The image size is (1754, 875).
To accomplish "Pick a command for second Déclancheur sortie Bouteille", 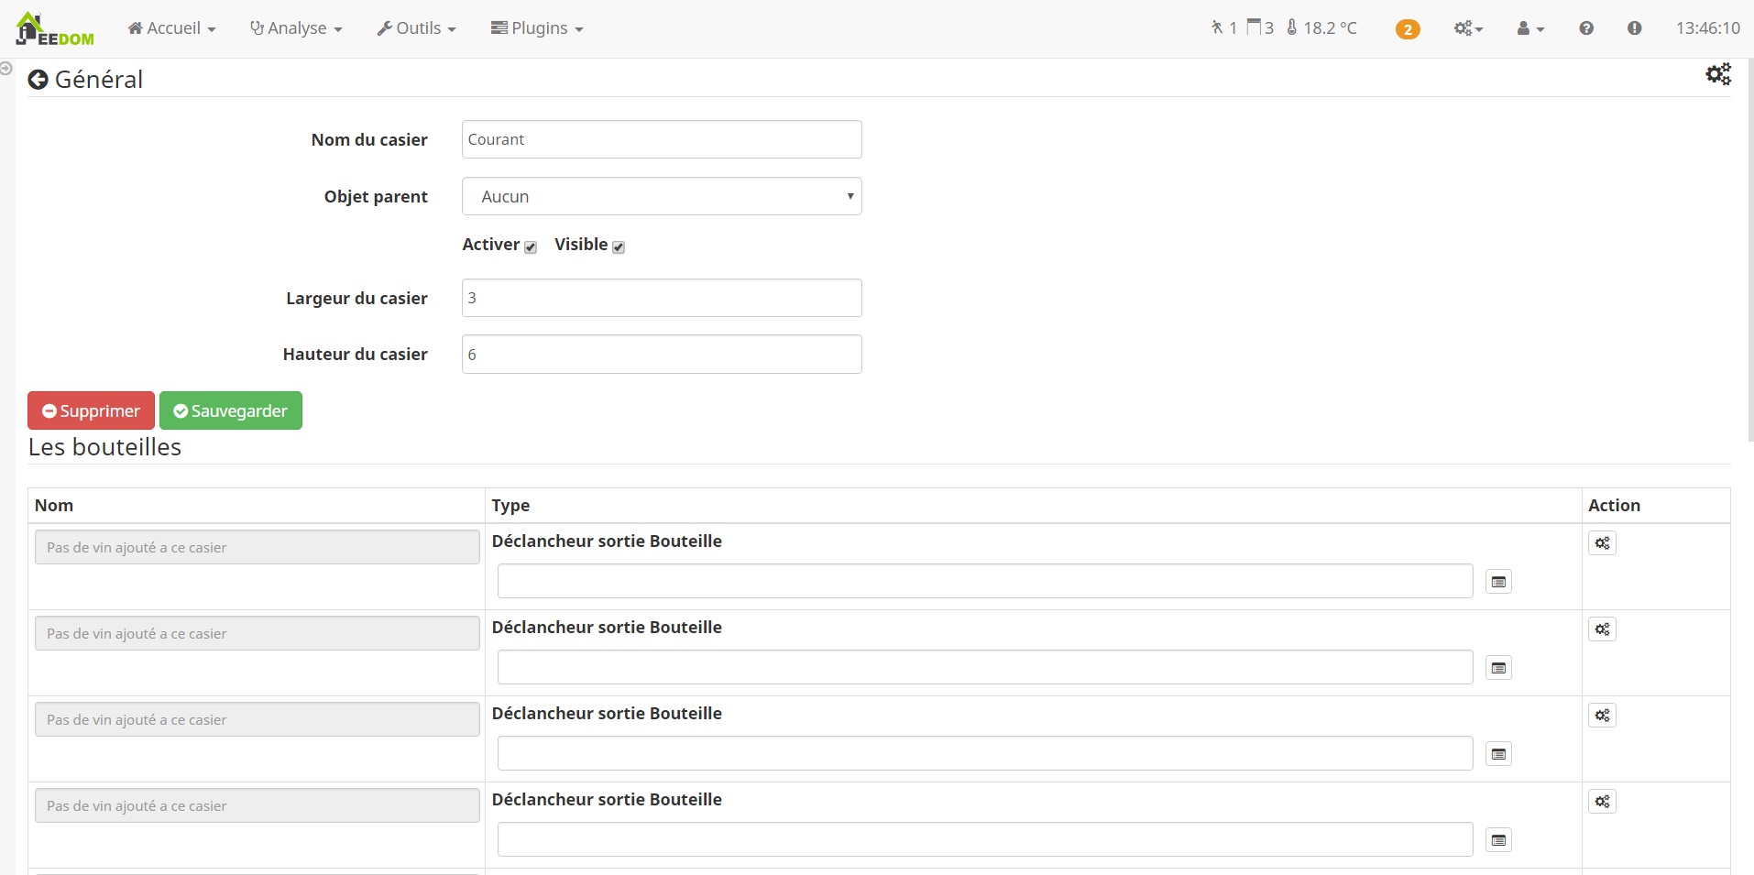I will 1498,668.
